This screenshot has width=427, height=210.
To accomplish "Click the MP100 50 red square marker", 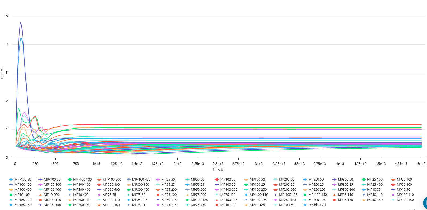I will (217, 180).
